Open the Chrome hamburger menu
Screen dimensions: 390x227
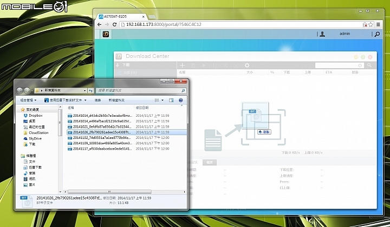coord(378,24)
